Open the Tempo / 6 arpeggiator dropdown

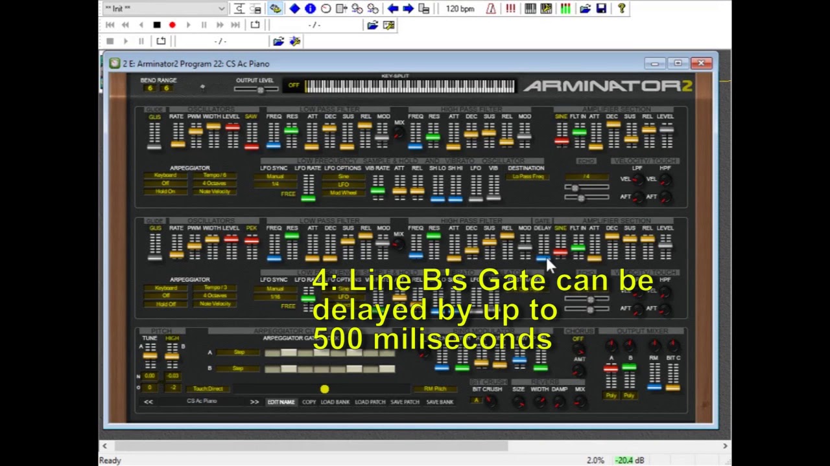[215, 175]
